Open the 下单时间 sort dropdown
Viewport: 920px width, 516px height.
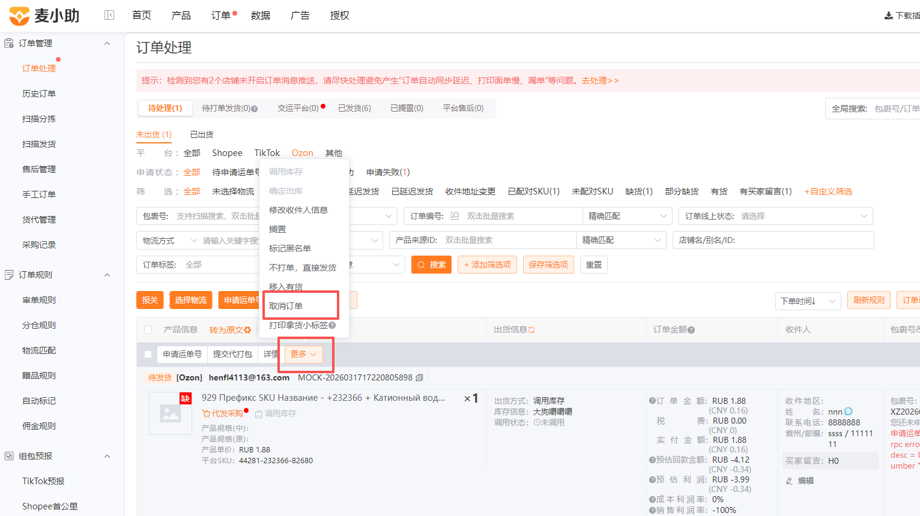(808, 301)
